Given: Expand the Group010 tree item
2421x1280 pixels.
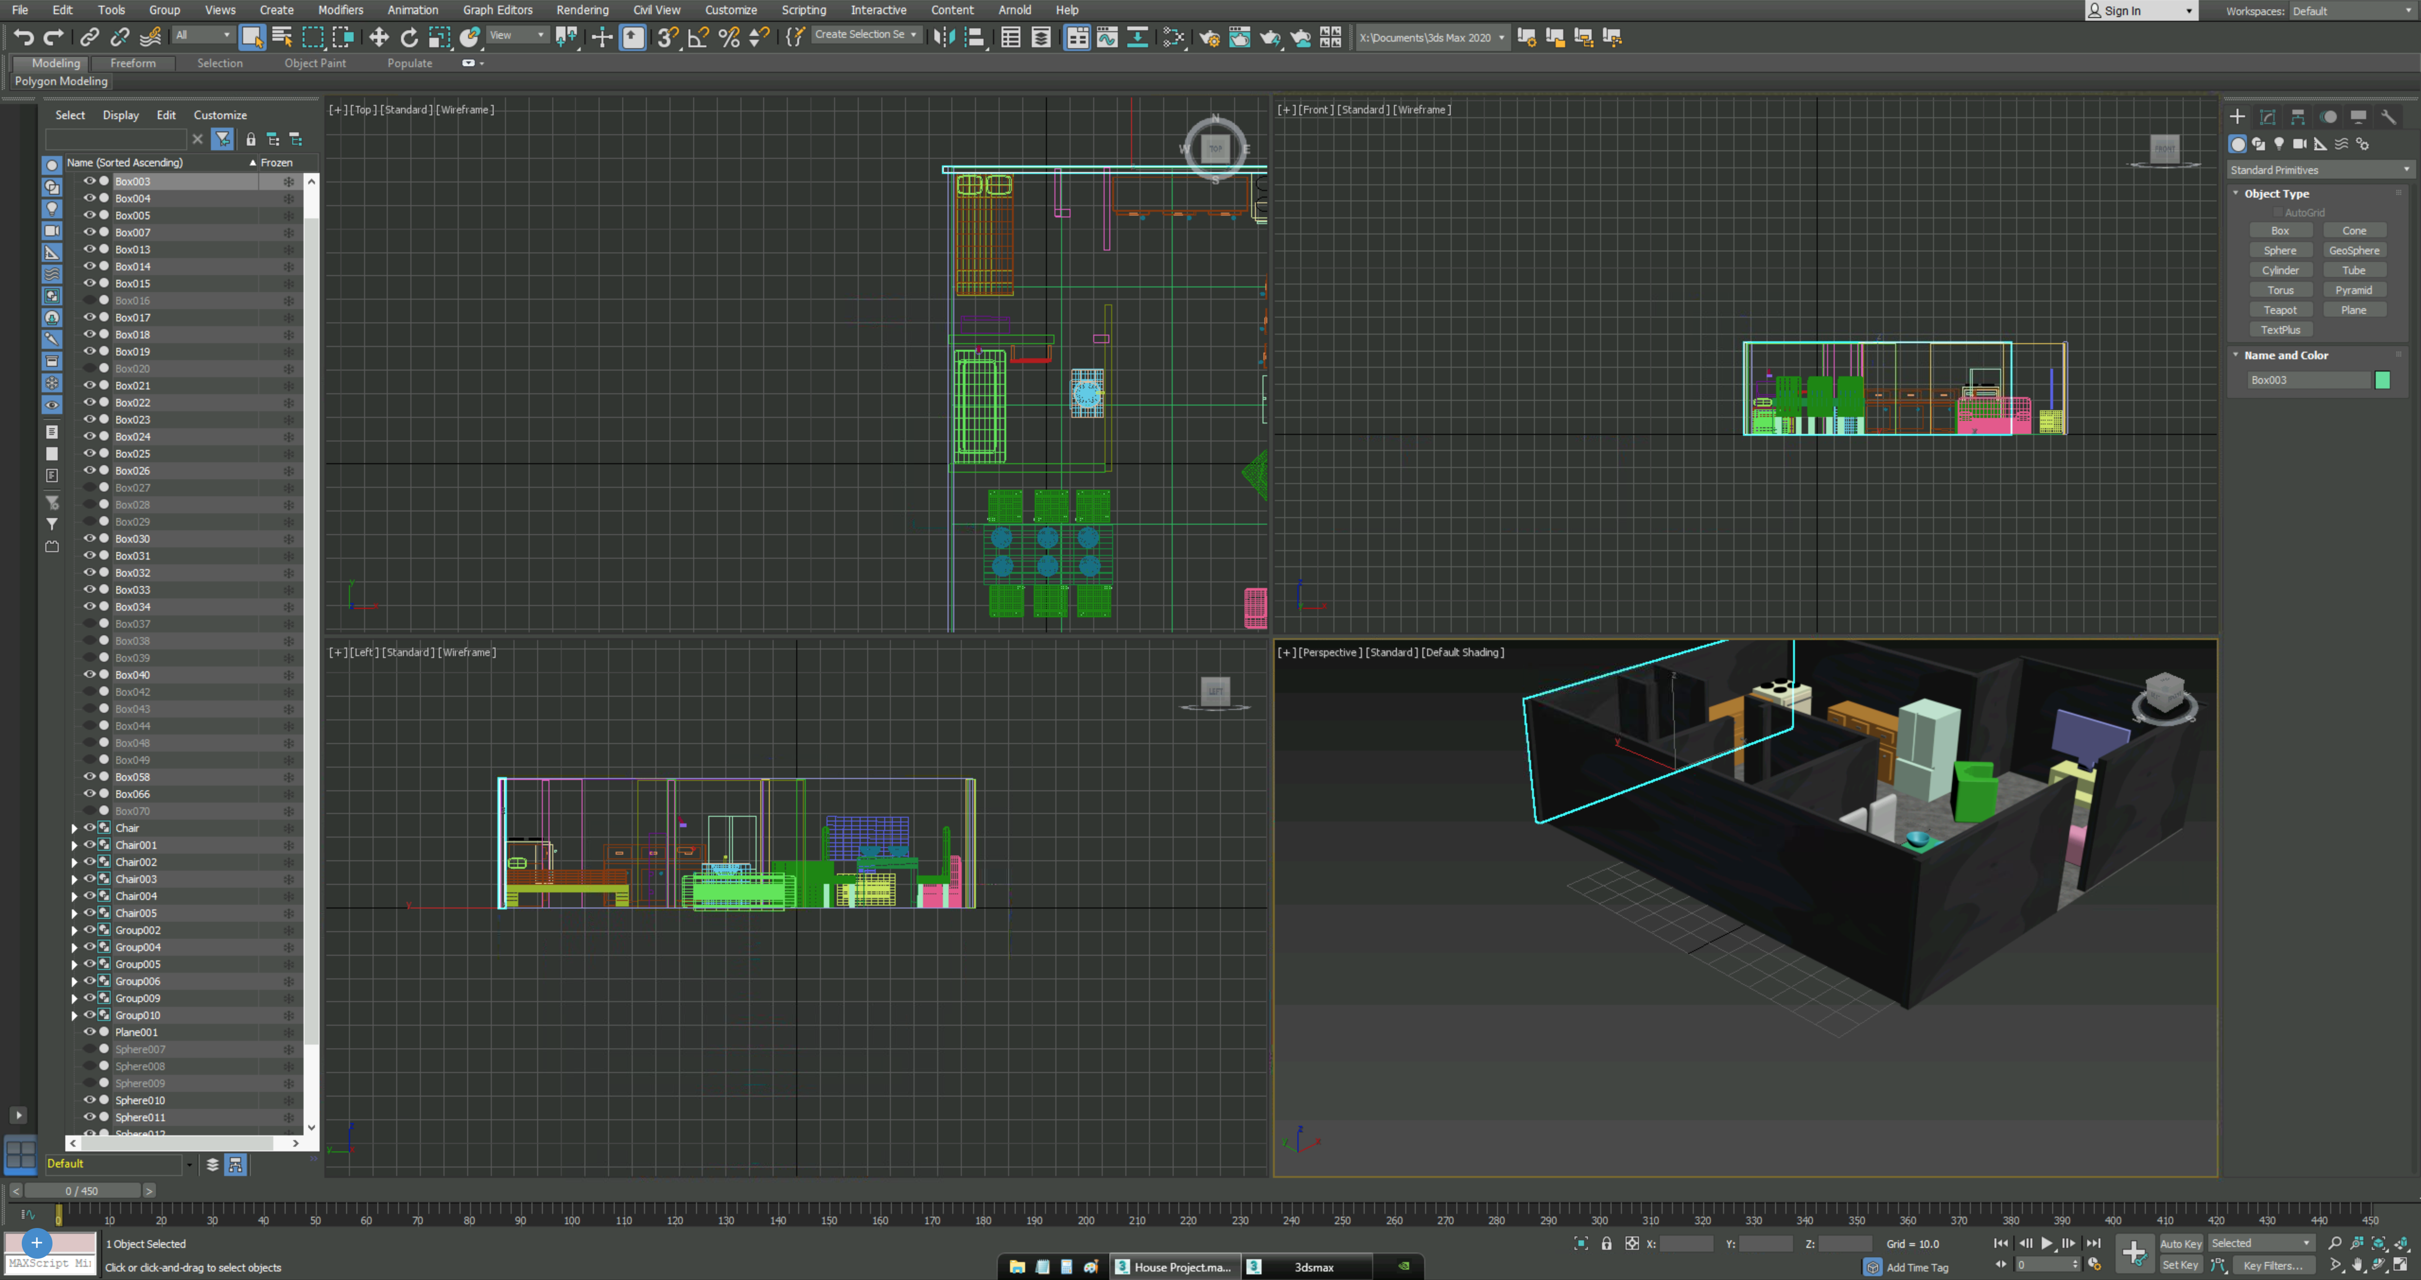Looking at the screenshot, I should tap(74, 1015).
